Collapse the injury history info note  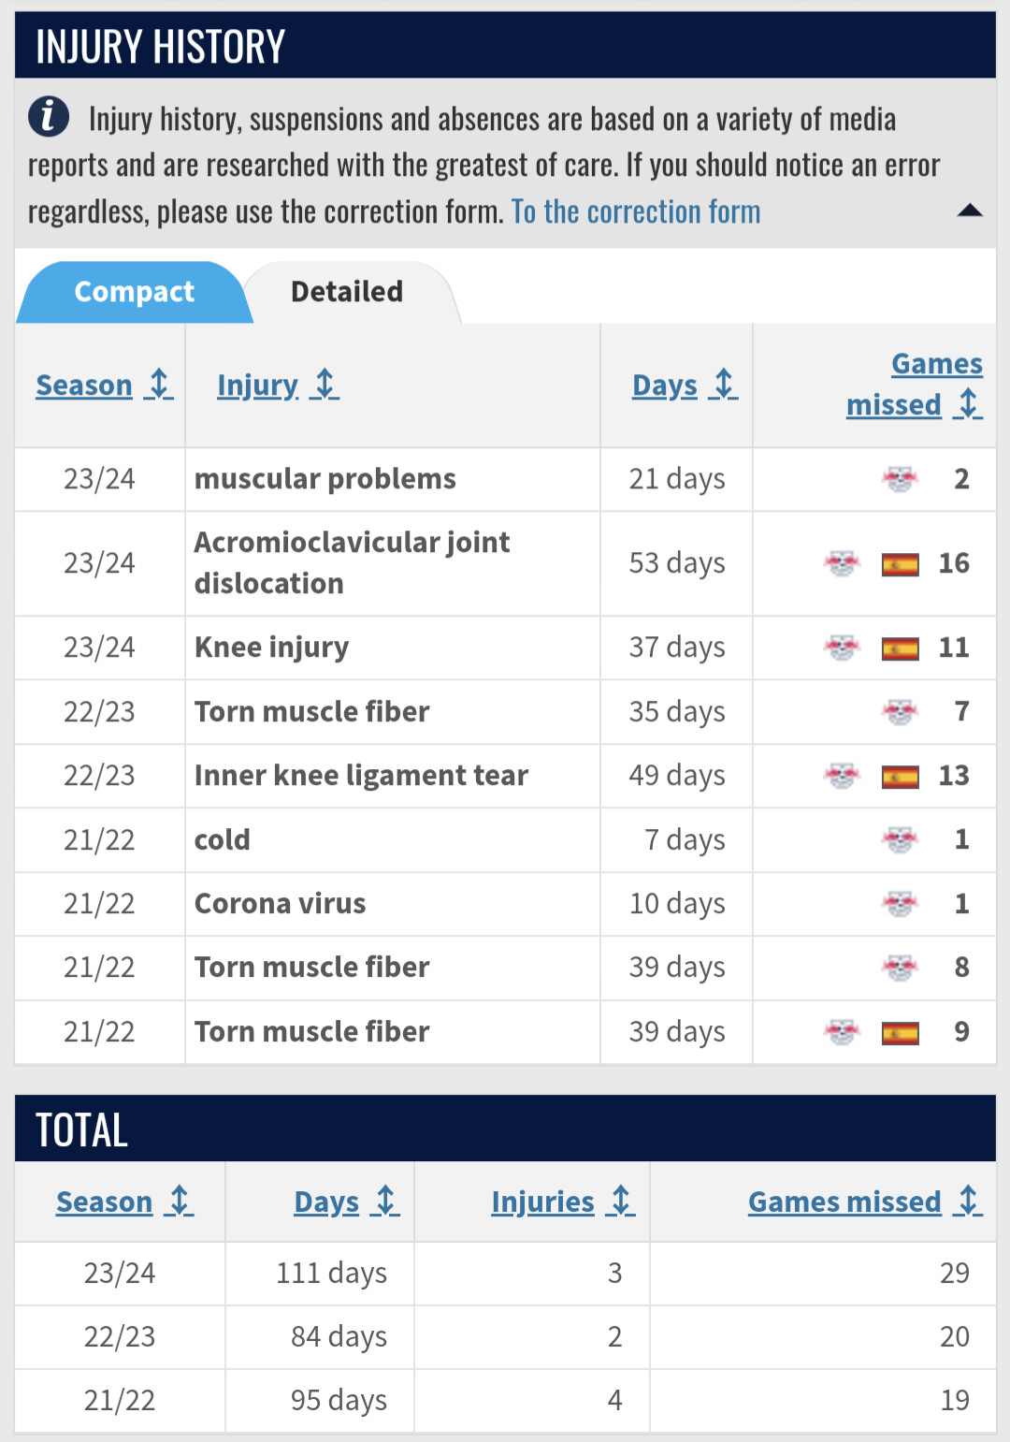pyautogui.click(x=970, y=211)
